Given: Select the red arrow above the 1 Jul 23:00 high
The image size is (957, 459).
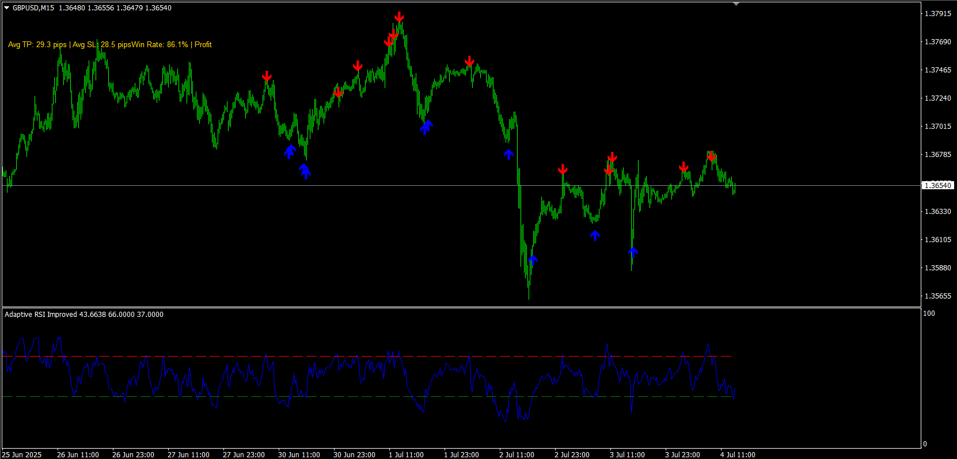Looking at the screenshot, I should [x=469, y=61].
